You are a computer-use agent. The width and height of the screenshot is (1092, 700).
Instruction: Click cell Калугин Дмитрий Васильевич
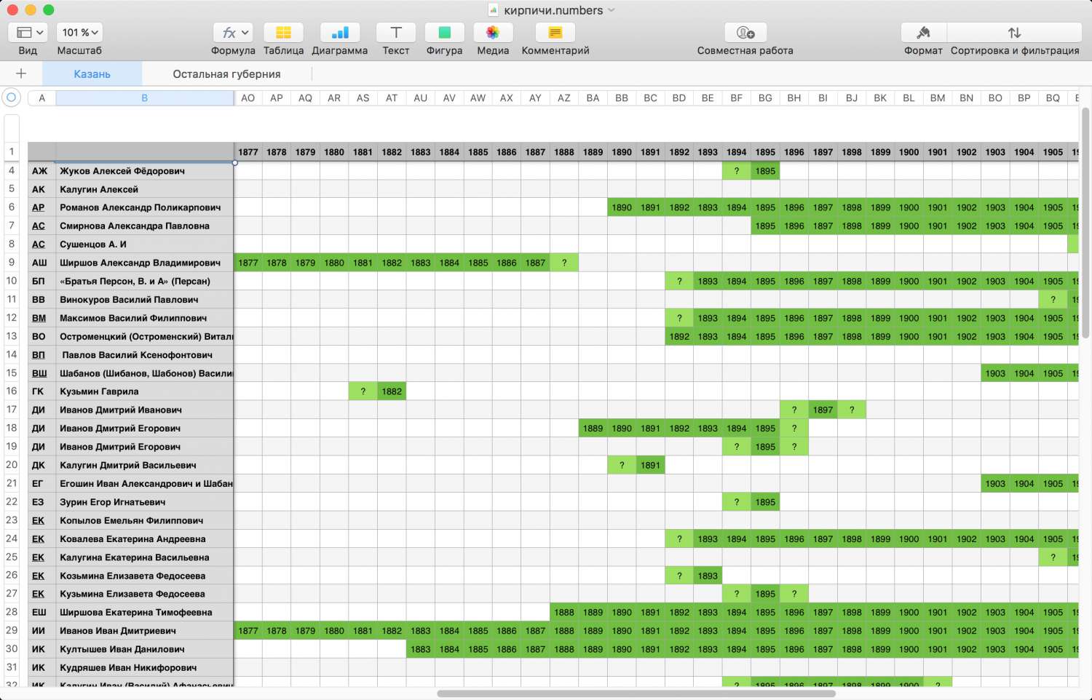pos(145,465)
